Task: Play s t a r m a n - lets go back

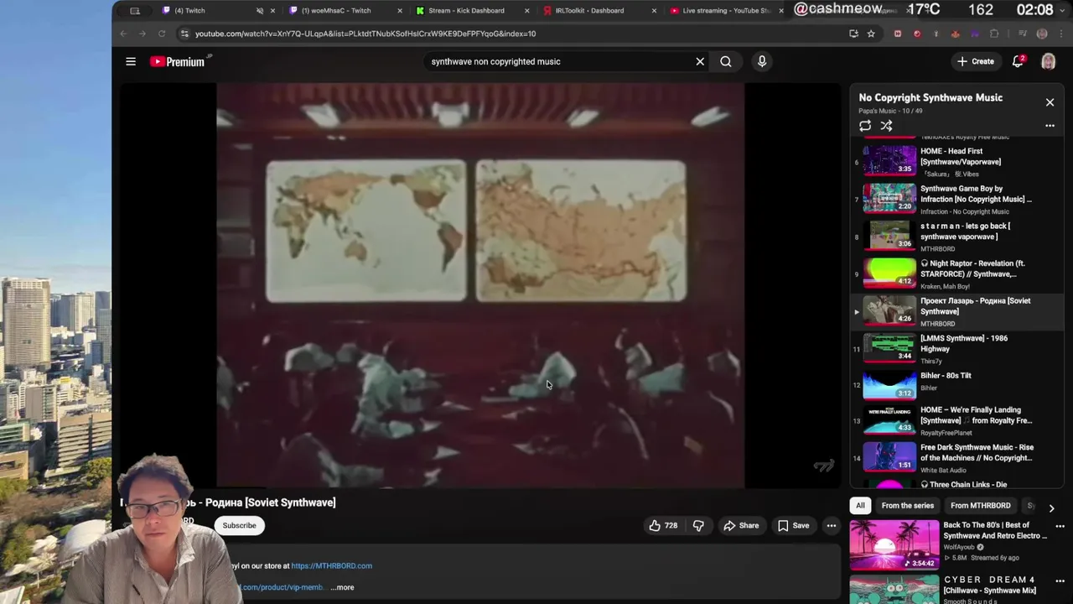Action: [x=956, y=236]
